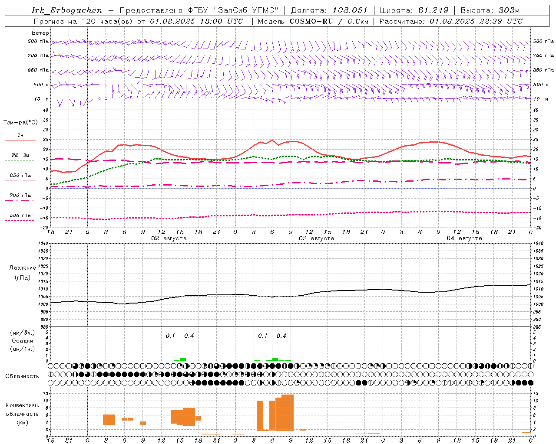Click the 700 гПа temperature legend line
556x444 pixels.
pos(20,201)
